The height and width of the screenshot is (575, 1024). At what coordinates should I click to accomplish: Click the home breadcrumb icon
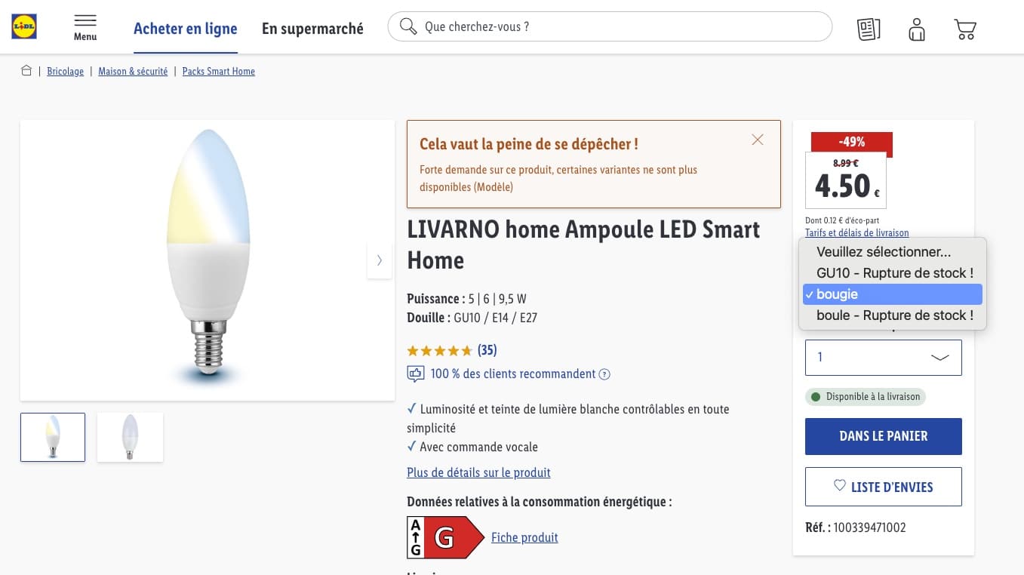[x=26, y=71]
